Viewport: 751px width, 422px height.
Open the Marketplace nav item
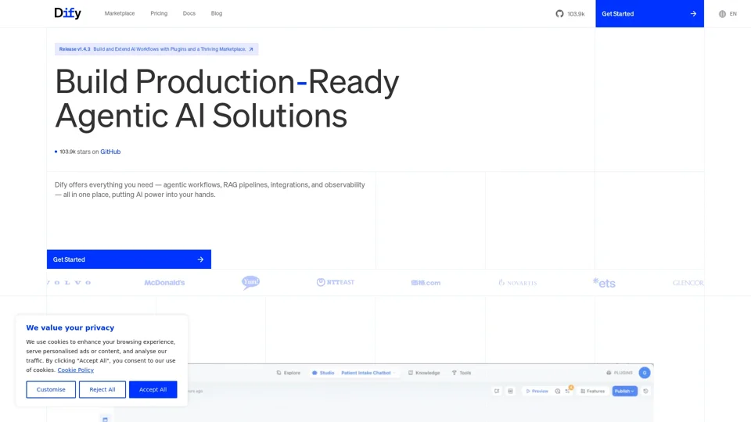[x=120, y=13]
